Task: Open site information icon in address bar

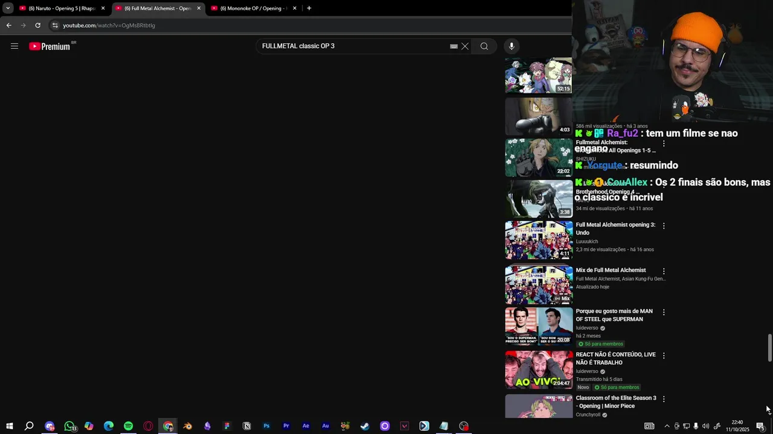Action: click(55, 25)
